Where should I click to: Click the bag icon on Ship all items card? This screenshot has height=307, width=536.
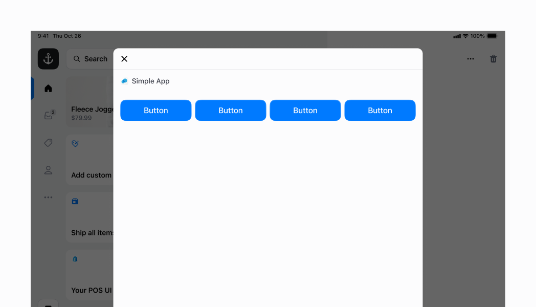pyautogui.click(x=75, y=201)
